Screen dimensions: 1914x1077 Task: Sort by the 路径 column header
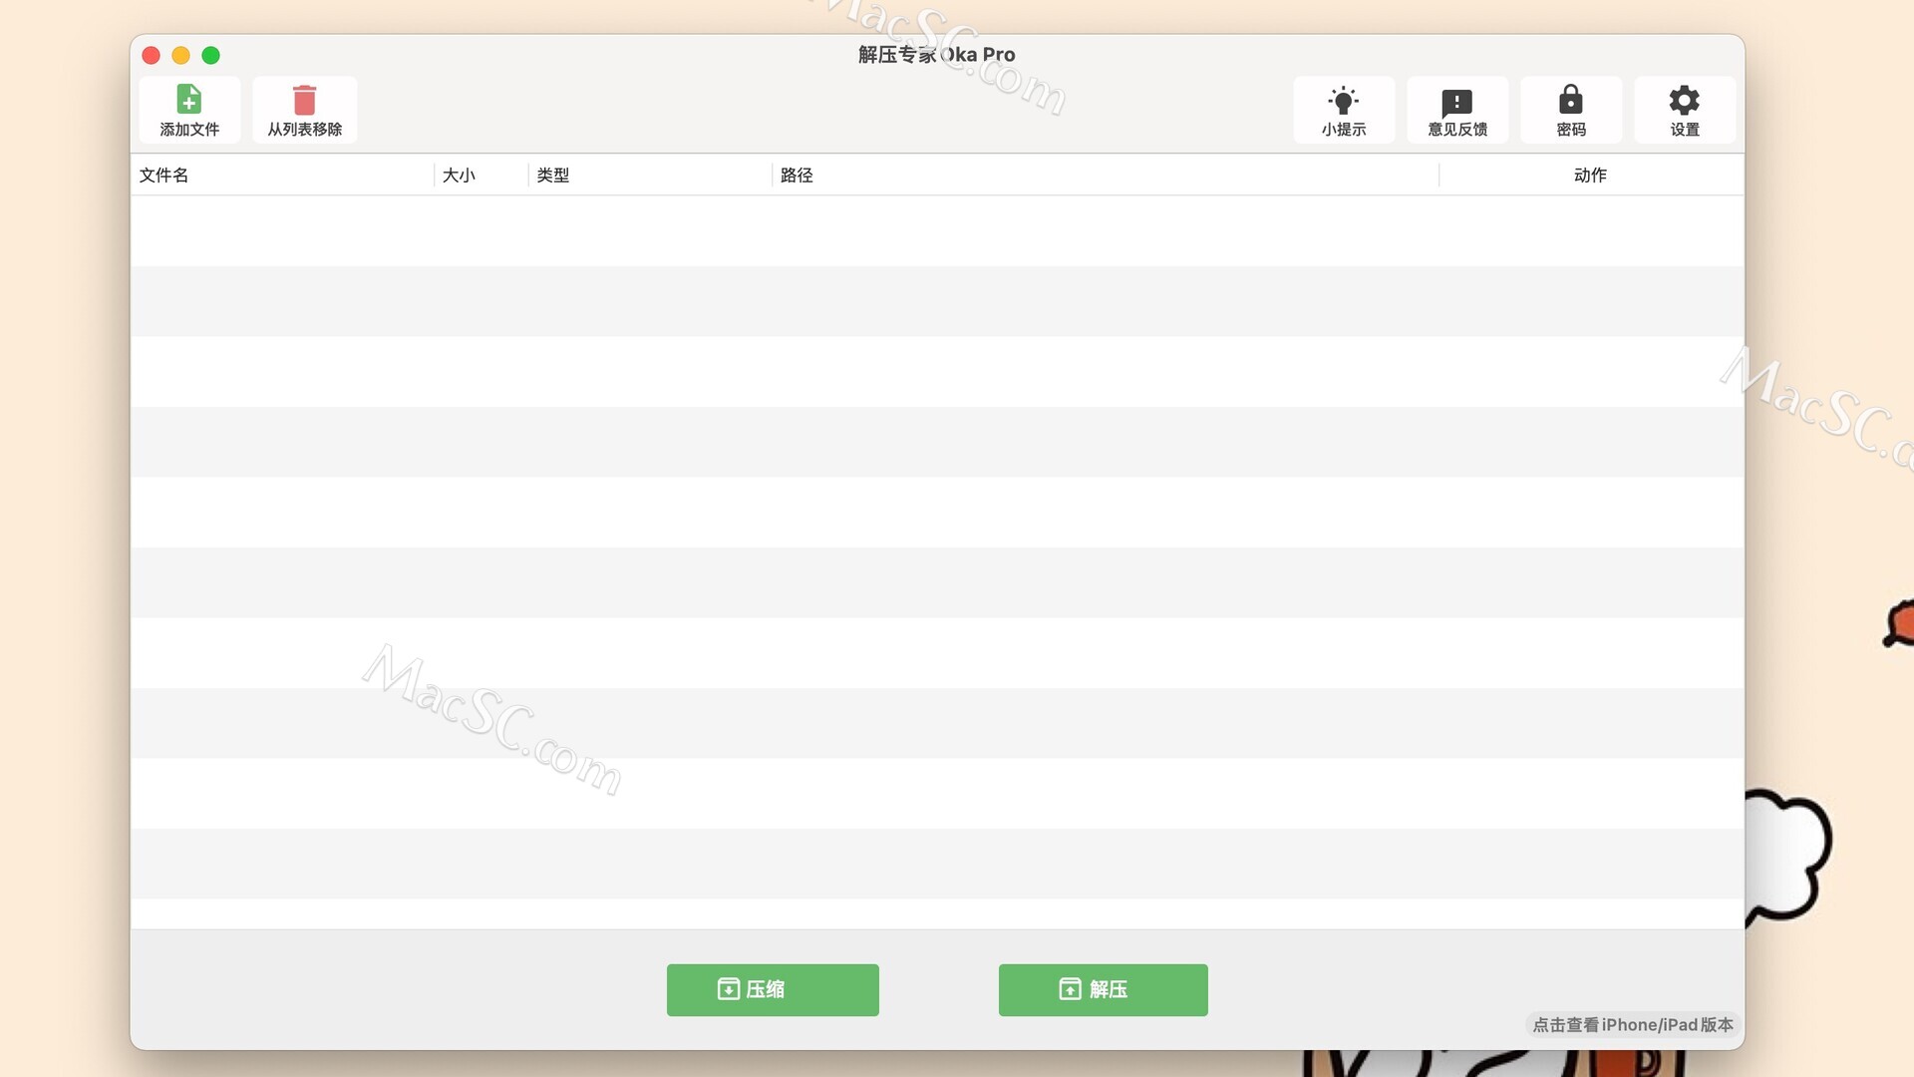(x=1106, y=176)
